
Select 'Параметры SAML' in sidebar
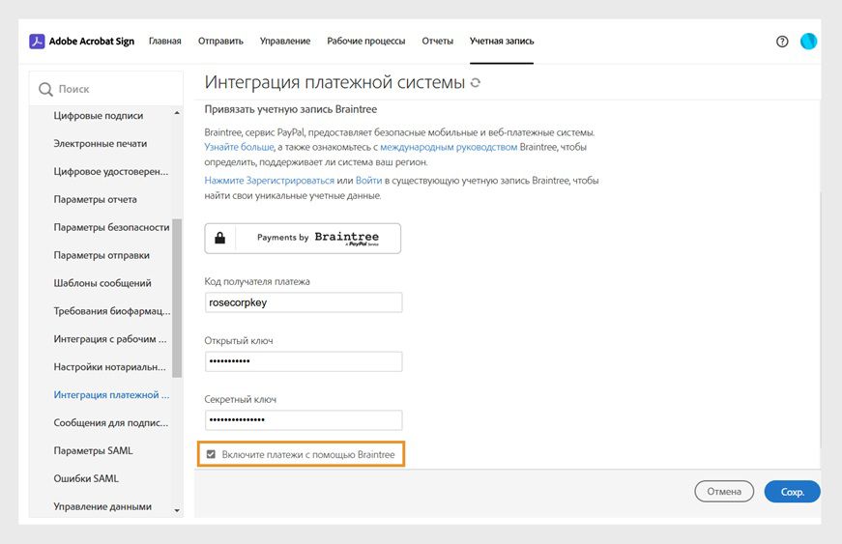(93, 450)
